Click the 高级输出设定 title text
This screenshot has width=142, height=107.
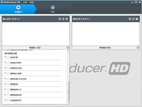coord(105,48)
